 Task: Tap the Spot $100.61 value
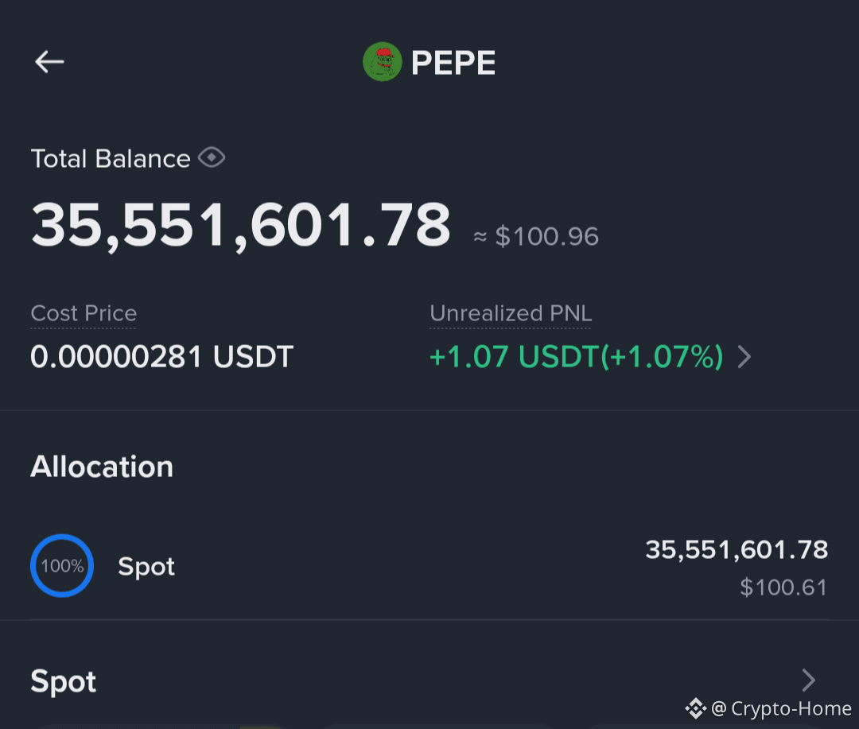[x=783, y=587]
